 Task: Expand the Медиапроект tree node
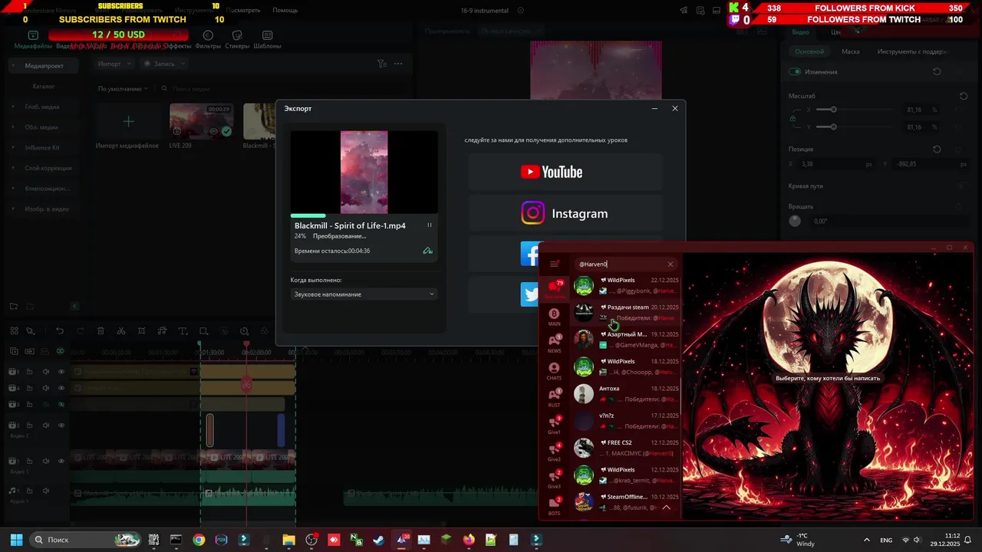coord(13,66)
